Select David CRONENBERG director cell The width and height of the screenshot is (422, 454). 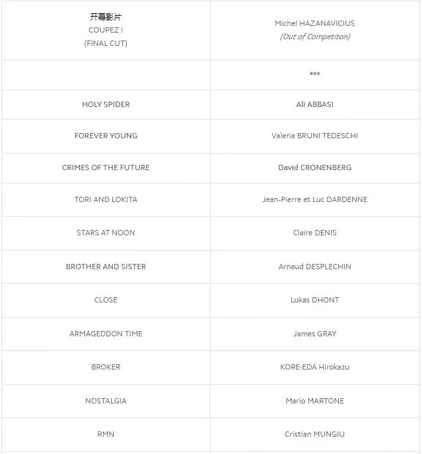[x=314, y=168]
